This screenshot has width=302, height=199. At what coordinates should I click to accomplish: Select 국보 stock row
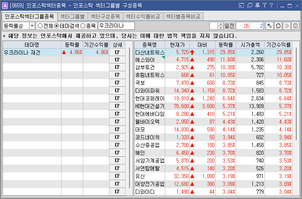[x=213, y=83]
